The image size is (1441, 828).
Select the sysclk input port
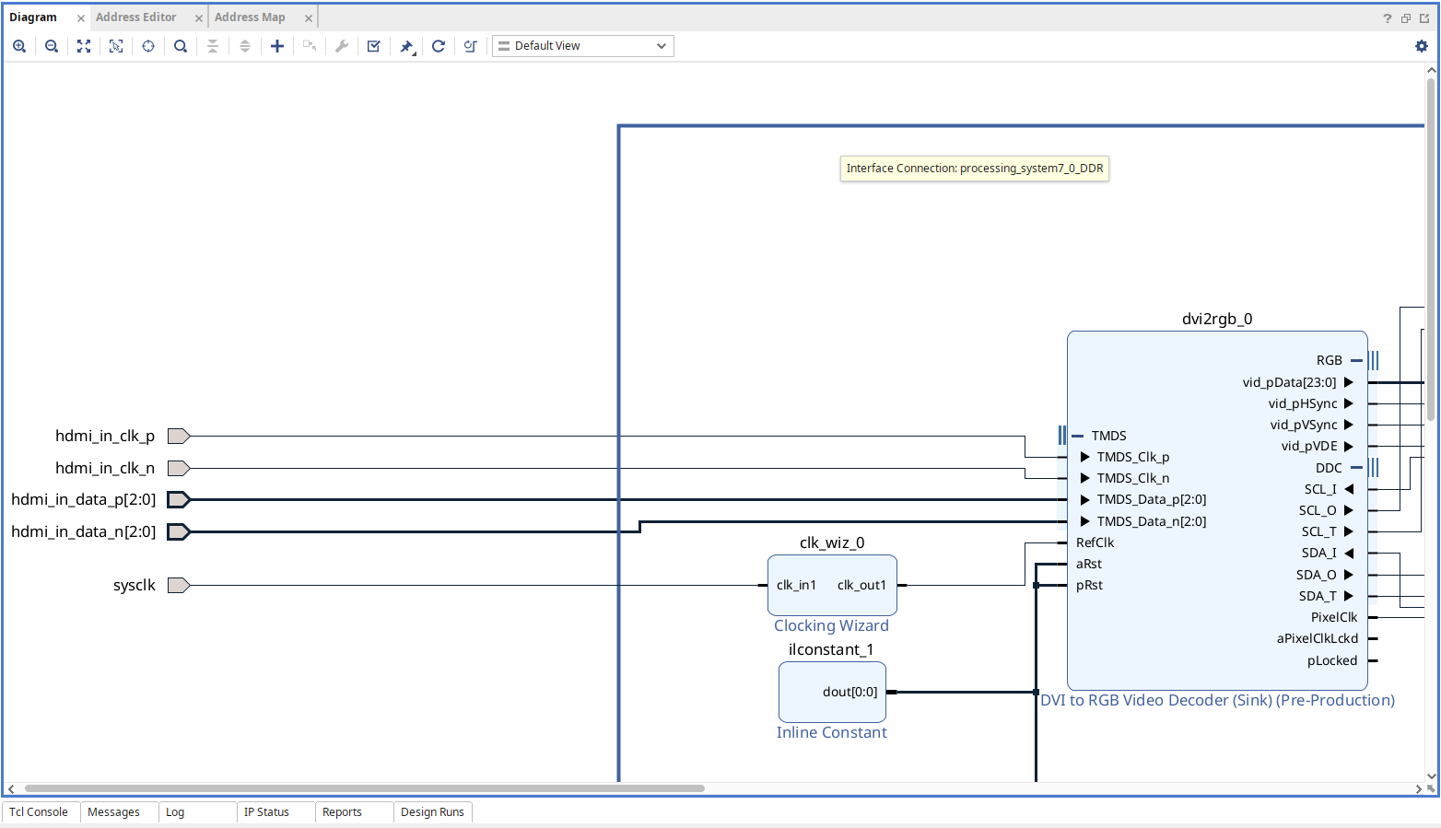[179, 586]
